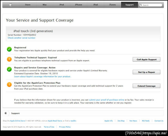Screen dimensions: 168x136
Task: Open submit your proof of purchase online link
Action: tap(107, 100)
